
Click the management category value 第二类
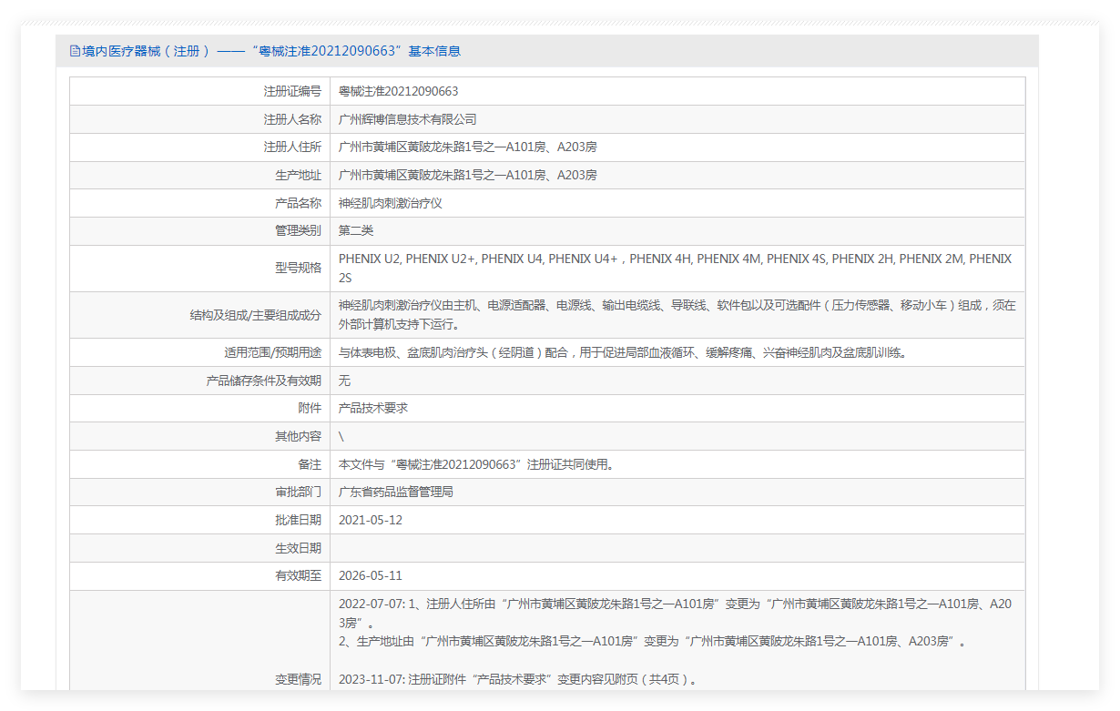[356, 231]
